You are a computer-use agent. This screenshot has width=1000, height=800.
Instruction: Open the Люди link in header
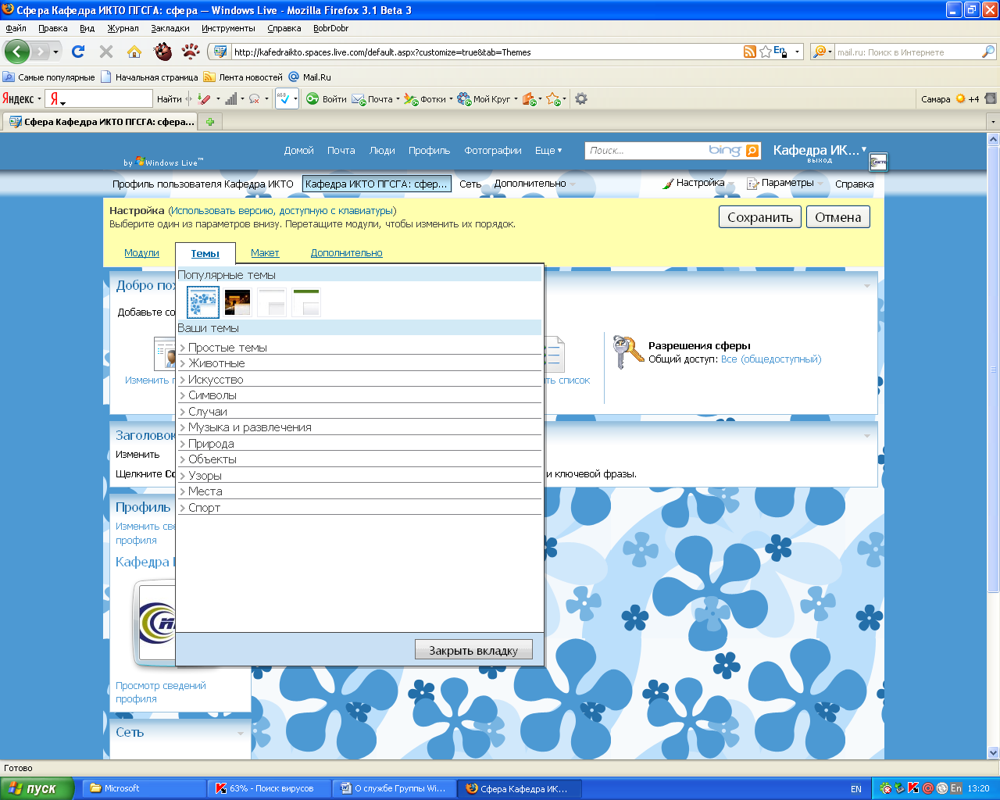click(382, 151)
